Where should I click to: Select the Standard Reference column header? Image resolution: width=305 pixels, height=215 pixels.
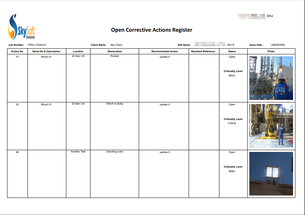[203, 51]
